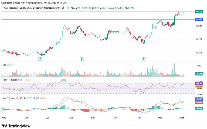Image resolution: width=207 pixels, height=129 pixels.
Task: Click the Goldreport TradingView.com header text
Action: (34, 3)
